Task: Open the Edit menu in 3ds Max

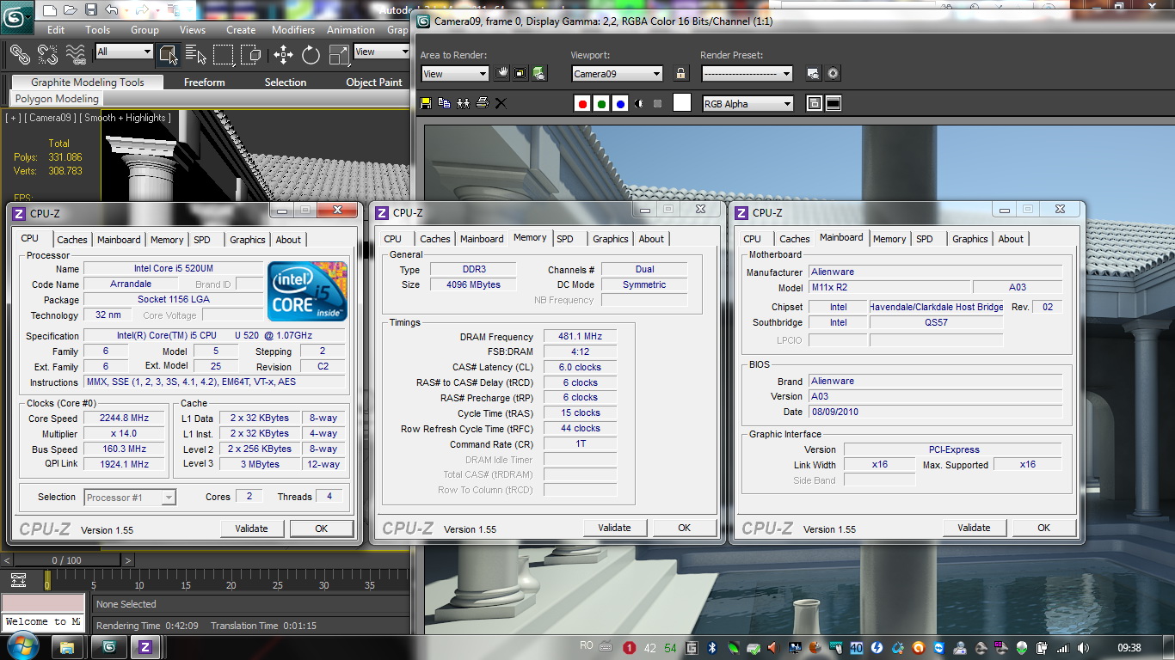Action: tap(56, 29)
